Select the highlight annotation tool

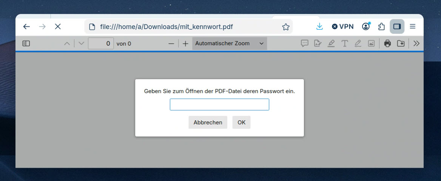tap(331, 43)
